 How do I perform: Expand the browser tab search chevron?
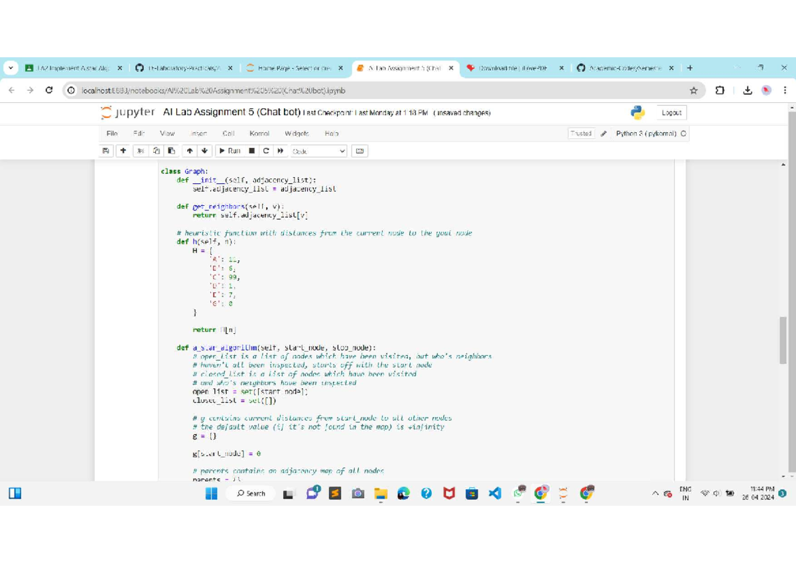coord(11,68)
